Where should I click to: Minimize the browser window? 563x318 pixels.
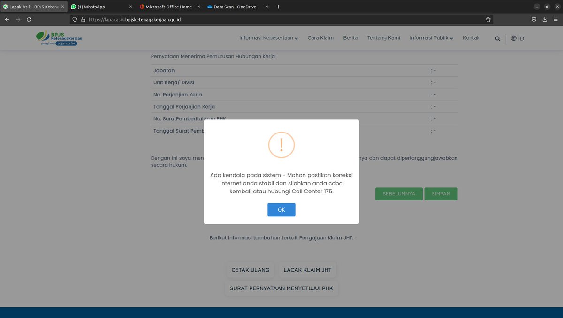point(537,7)
